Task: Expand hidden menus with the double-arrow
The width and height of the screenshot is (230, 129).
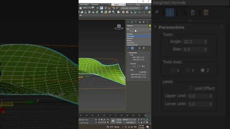Action: coord(109,5)
